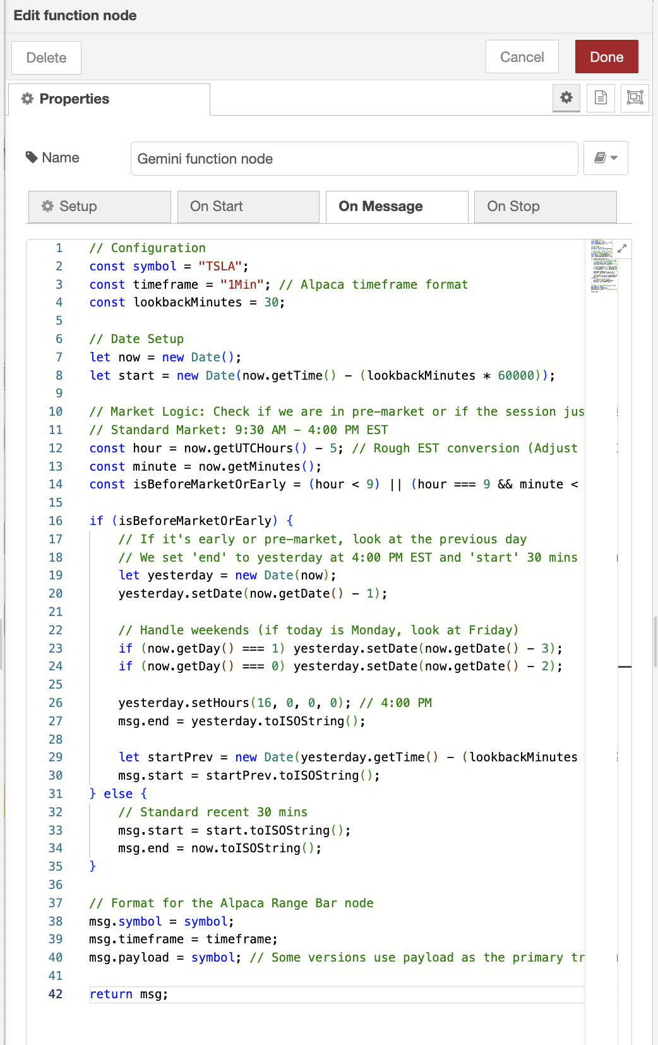Open node description document icon tab
658x1045 pixels.
[601, 97]
